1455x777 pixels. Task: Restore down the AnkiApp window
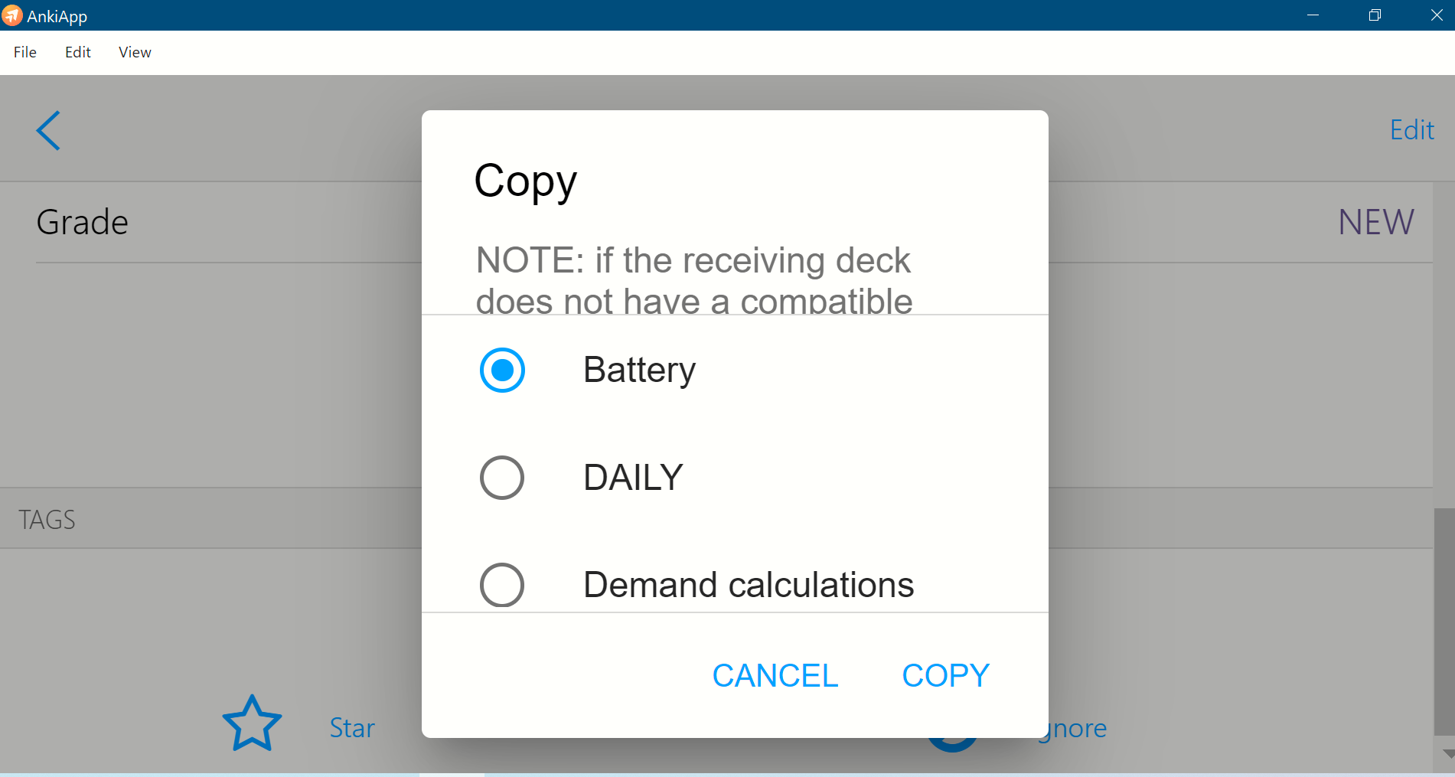coord(1375,15)
